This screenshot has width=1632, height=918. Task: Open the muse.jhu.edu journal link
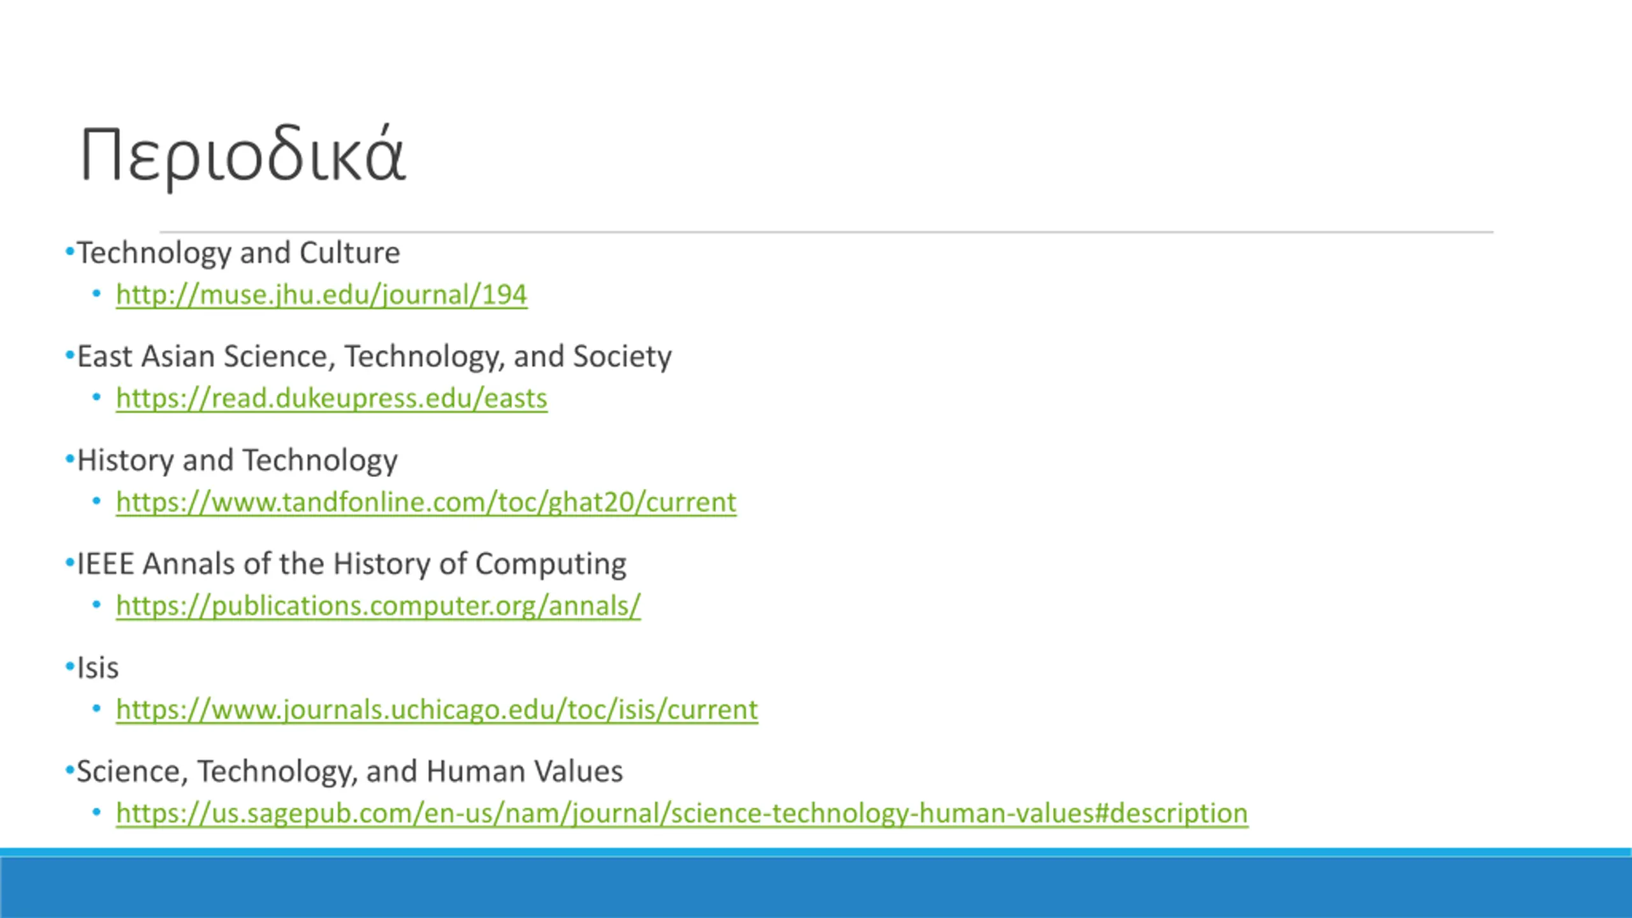click(321, 295)
